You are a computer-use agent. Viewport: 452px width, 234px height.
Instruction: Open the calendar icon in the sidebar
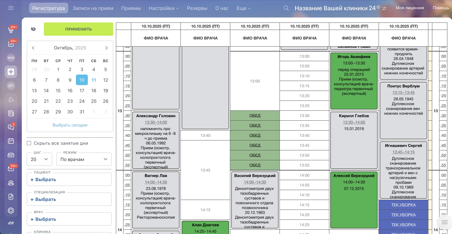tap(11, 141)
